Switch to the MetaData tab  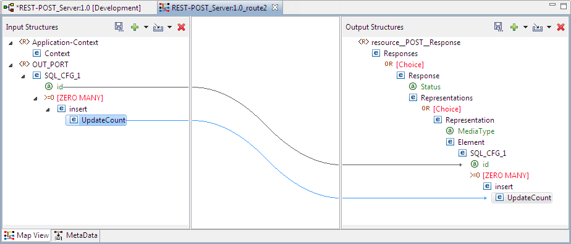(x=77, y=235)
